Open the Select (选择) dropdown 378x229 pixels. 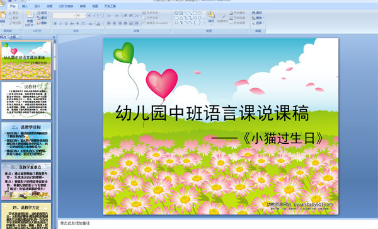coord(258,23)
